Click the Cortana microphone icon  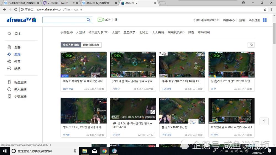pos(75,151)
